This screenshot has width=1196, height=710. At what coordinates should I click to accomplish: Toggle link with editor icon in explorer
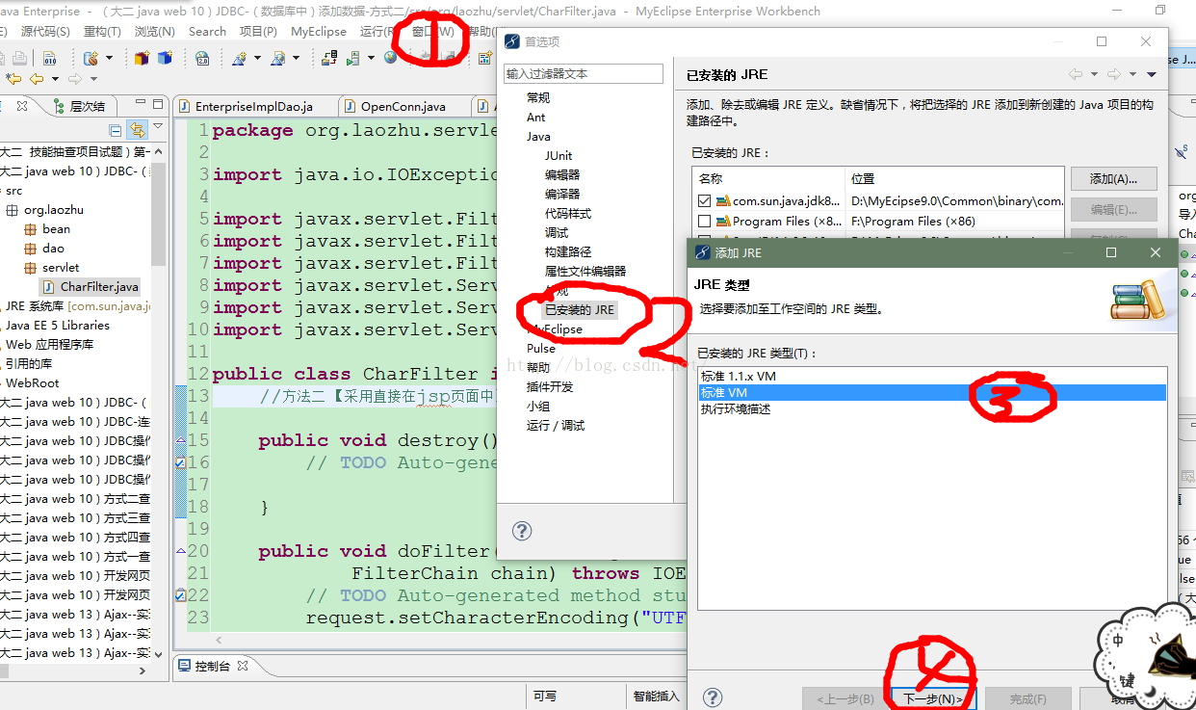(x=137, y=130)
